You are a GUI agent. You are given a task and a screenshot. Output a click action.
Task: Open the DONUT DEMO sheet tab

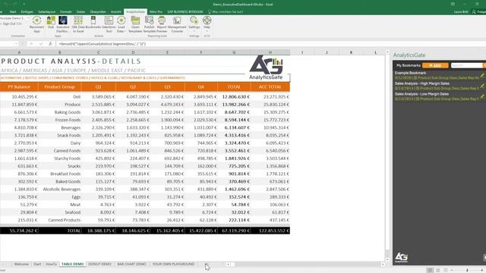[x=99, y=264]
